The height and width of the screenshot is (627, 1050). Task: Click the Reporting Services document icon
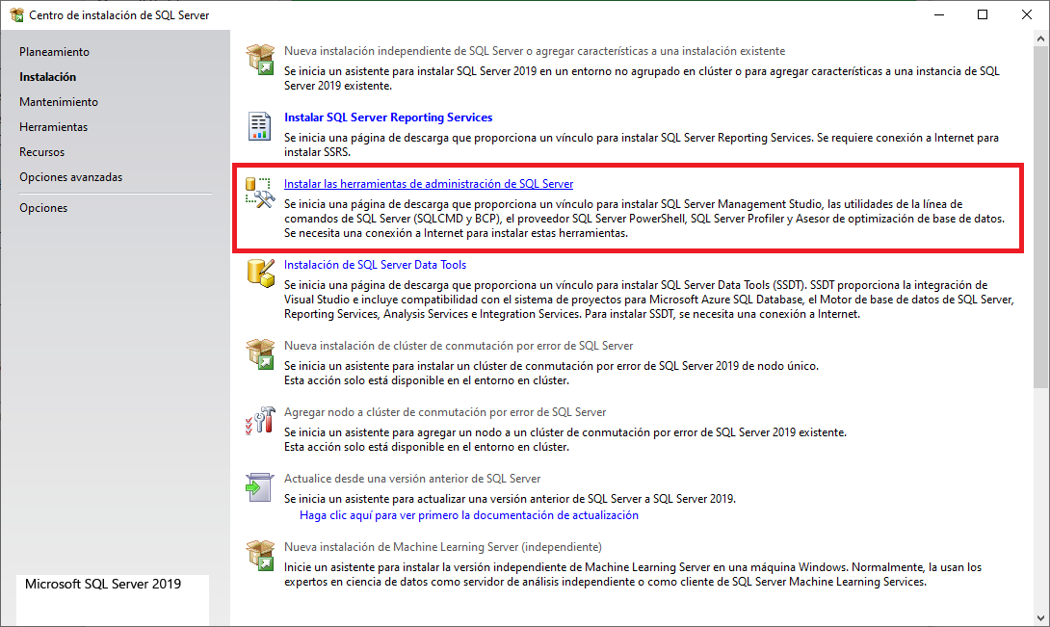259,126
